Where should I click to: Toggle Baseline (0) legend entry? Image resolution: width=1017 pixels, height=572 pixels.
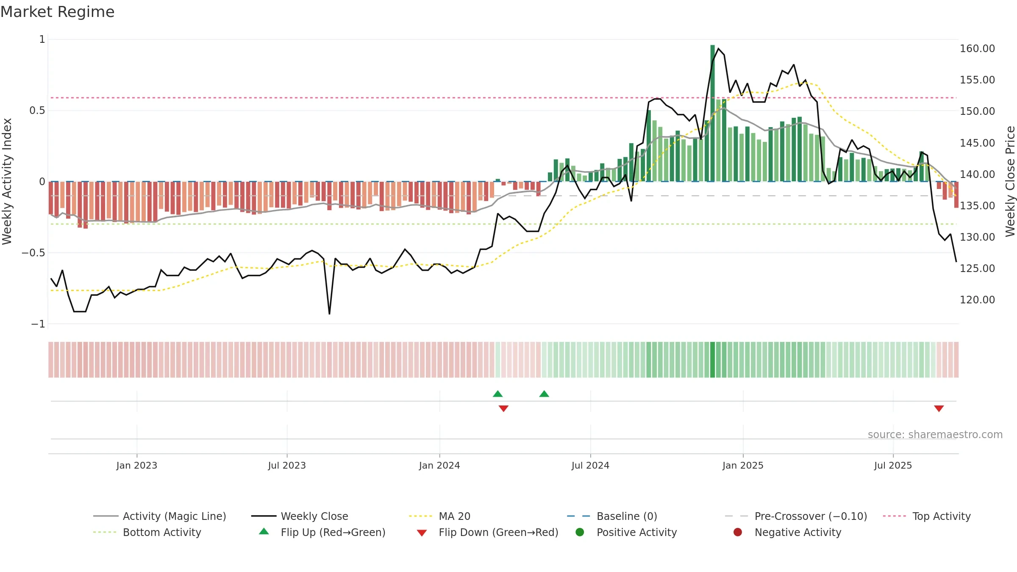coord(612,516)
